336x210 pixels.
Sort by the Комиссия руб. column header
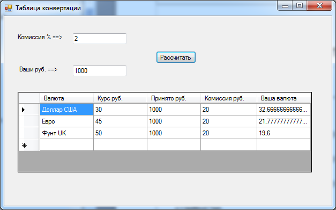[229, 98]
